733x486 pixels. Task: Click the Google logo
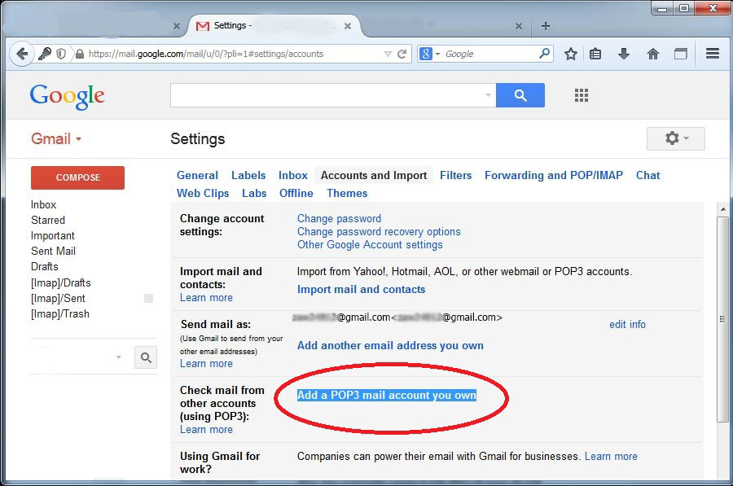pyautogui.click(x=68, y=96)
